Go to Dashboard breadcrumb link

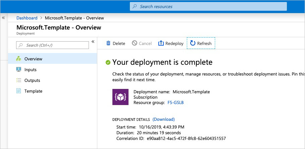tap(27, 18)
